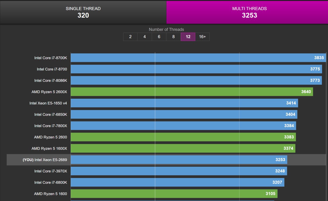This screenshot has width=328, height=201.
Task: Choose 4 threads button
Action: [x=145, y=37]
